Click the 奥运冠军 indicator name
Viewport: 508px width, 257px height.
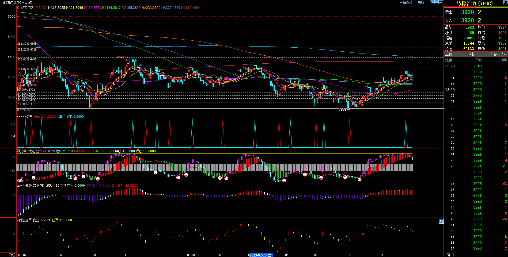click(25, 220)
